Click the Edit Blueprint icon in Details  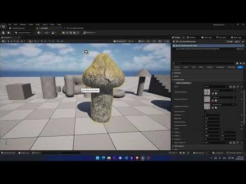point(237,41)
